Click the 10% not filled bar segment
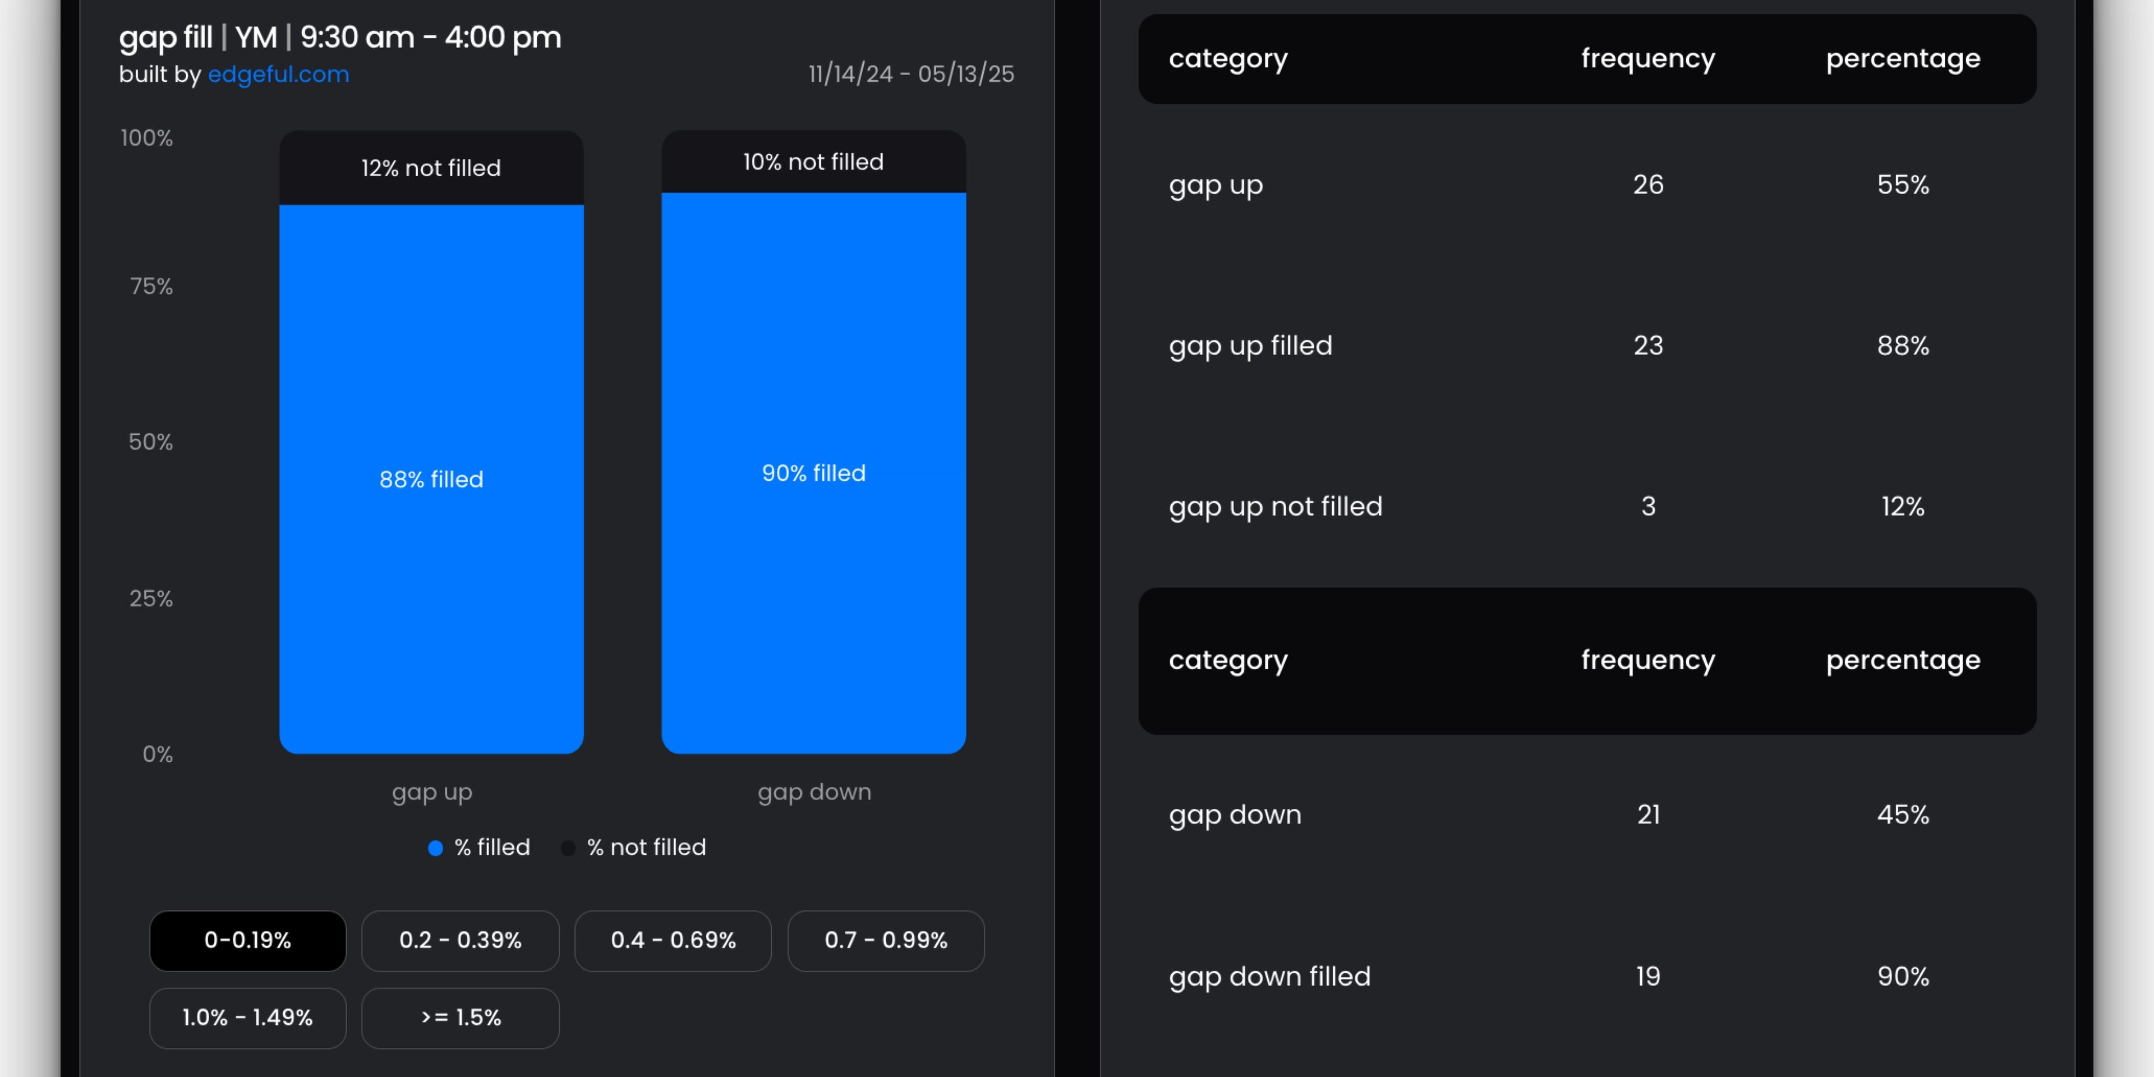 pyautogui.click(x=813, y=162)
